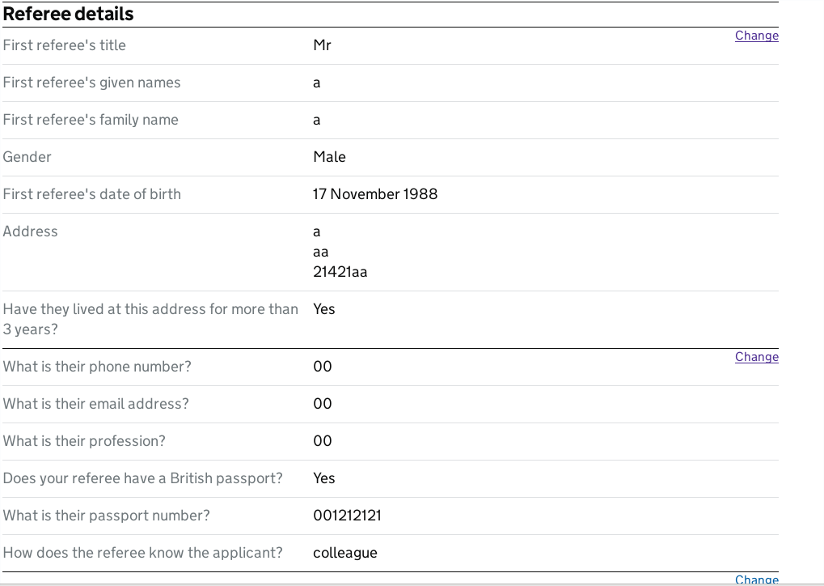
Task: Select the Referee details heading
Action: click(68, 14)
